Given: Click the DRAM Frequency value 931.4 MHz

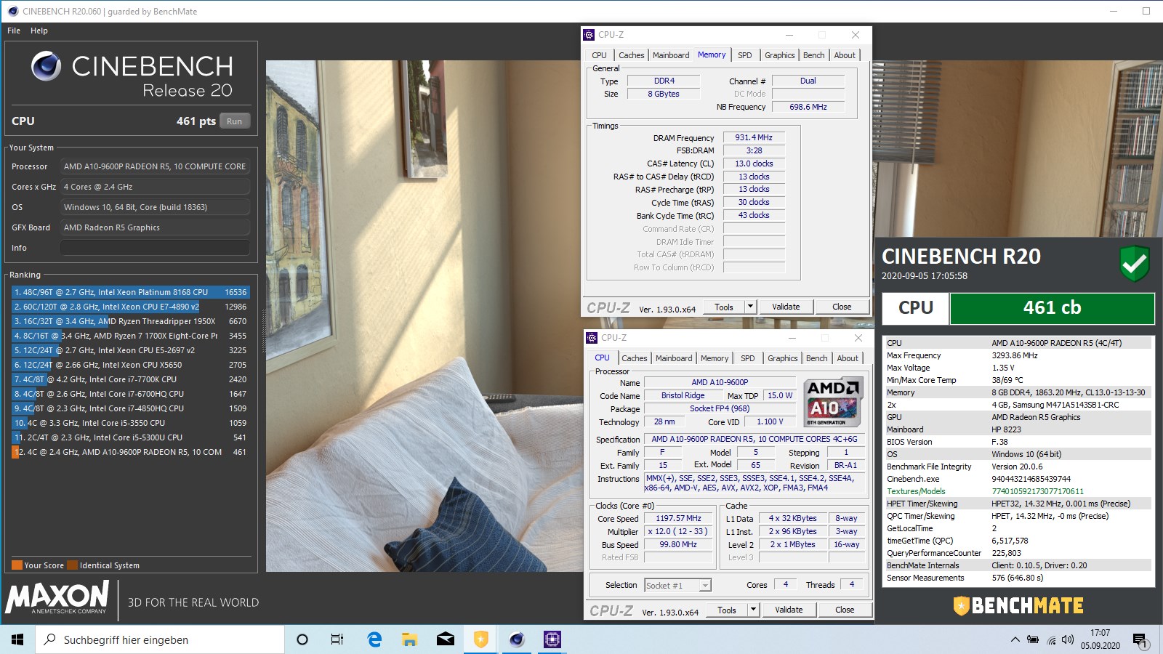Looking at the screenshot, I should coord(754,137).
